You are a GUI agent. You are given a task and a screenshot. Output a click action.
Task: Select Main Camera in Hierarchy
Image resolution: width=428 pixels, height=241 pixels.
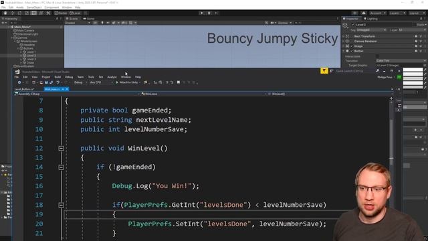pos(25,31)
